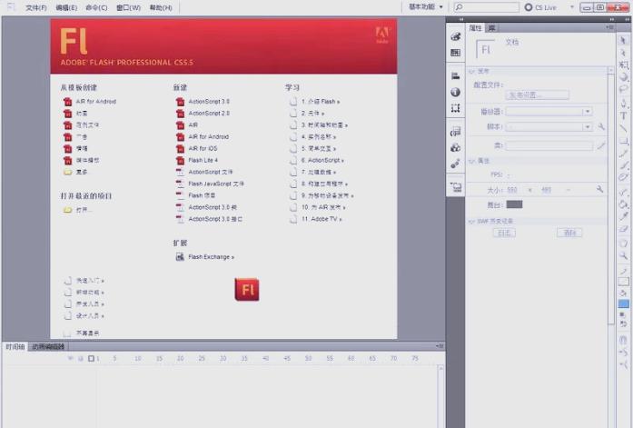Open the collapsed Color panel icon

(x=455, y=36)
